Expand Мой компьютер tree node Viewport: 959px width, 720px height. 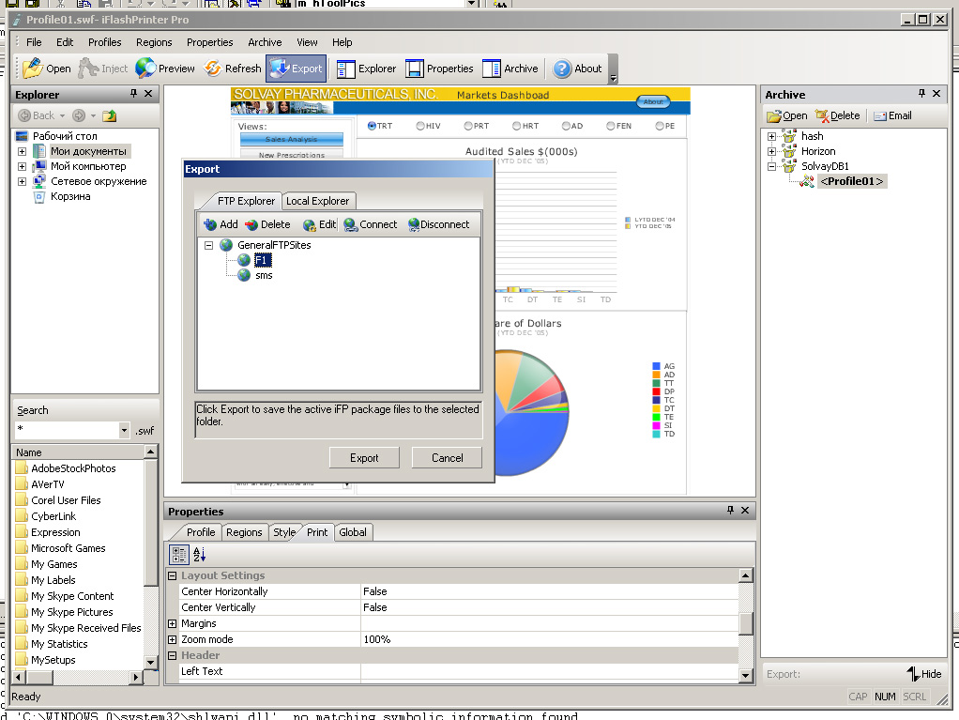click(22, 166)
